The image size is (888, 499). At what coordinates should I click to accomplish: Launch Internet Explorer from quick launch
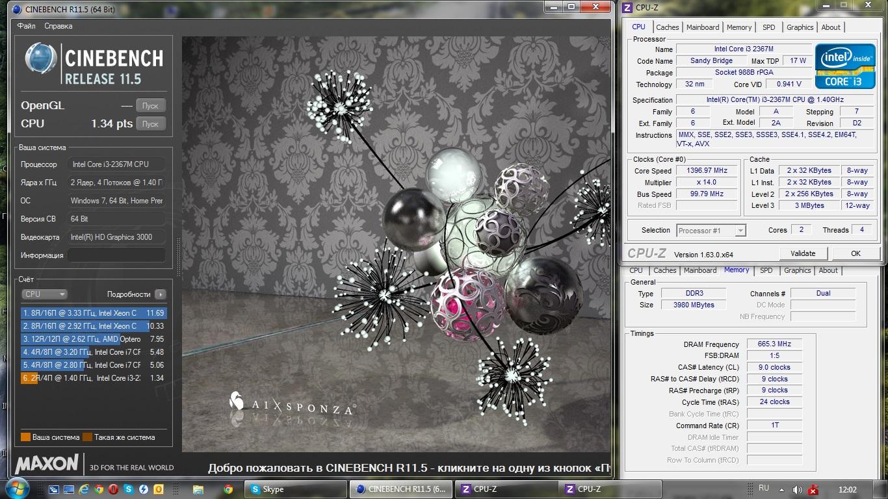tap(84, 489)
